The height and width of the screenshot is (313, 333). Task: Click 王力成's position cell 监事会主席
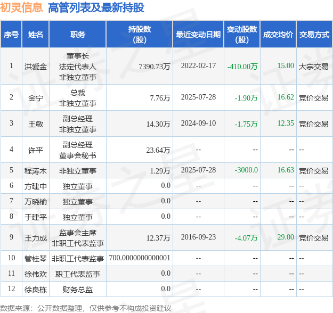[x=78, y=233]
